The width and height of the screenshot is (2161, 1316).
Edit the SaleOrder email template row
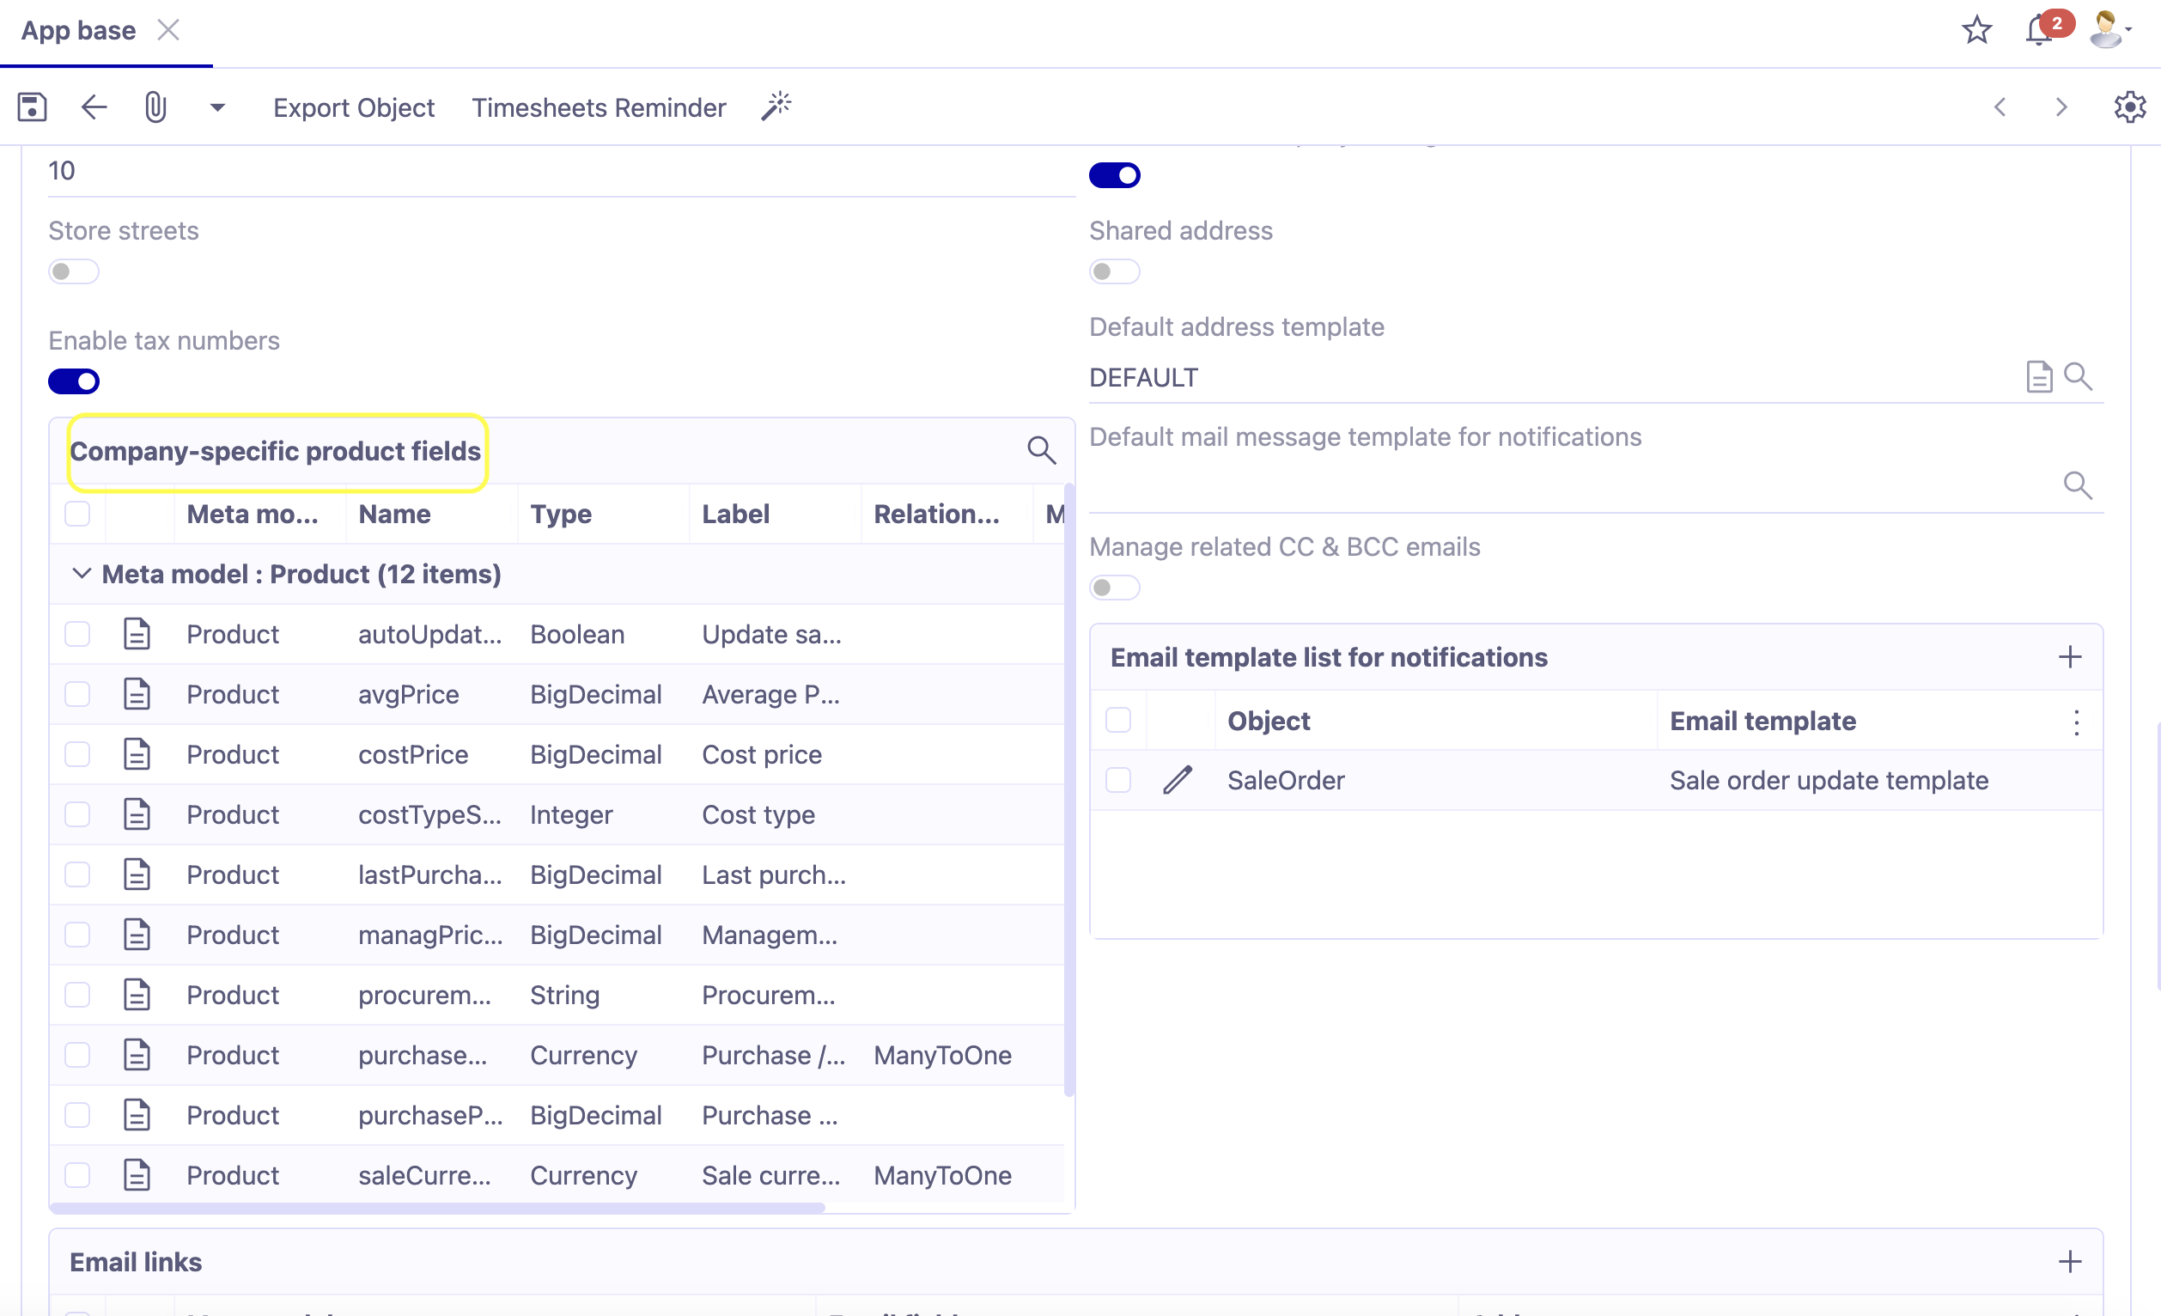pos(1178,780)
